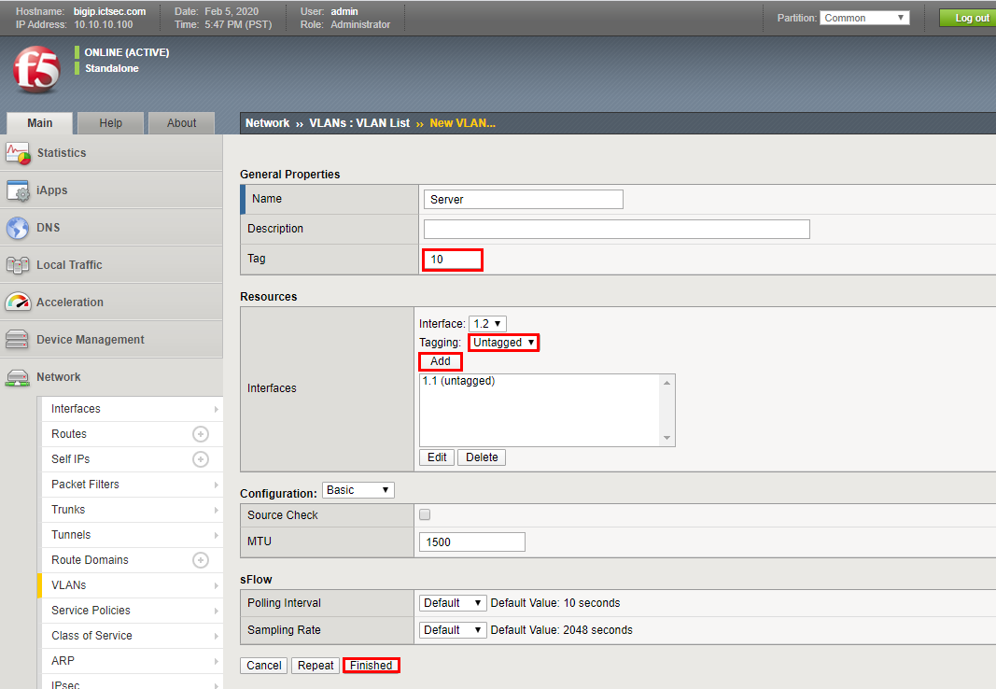Viewport: 996px width, 689px height.
Task: Open the Configuration Basic dropdown
Action: pyautogui.click(x=358, y=490)
